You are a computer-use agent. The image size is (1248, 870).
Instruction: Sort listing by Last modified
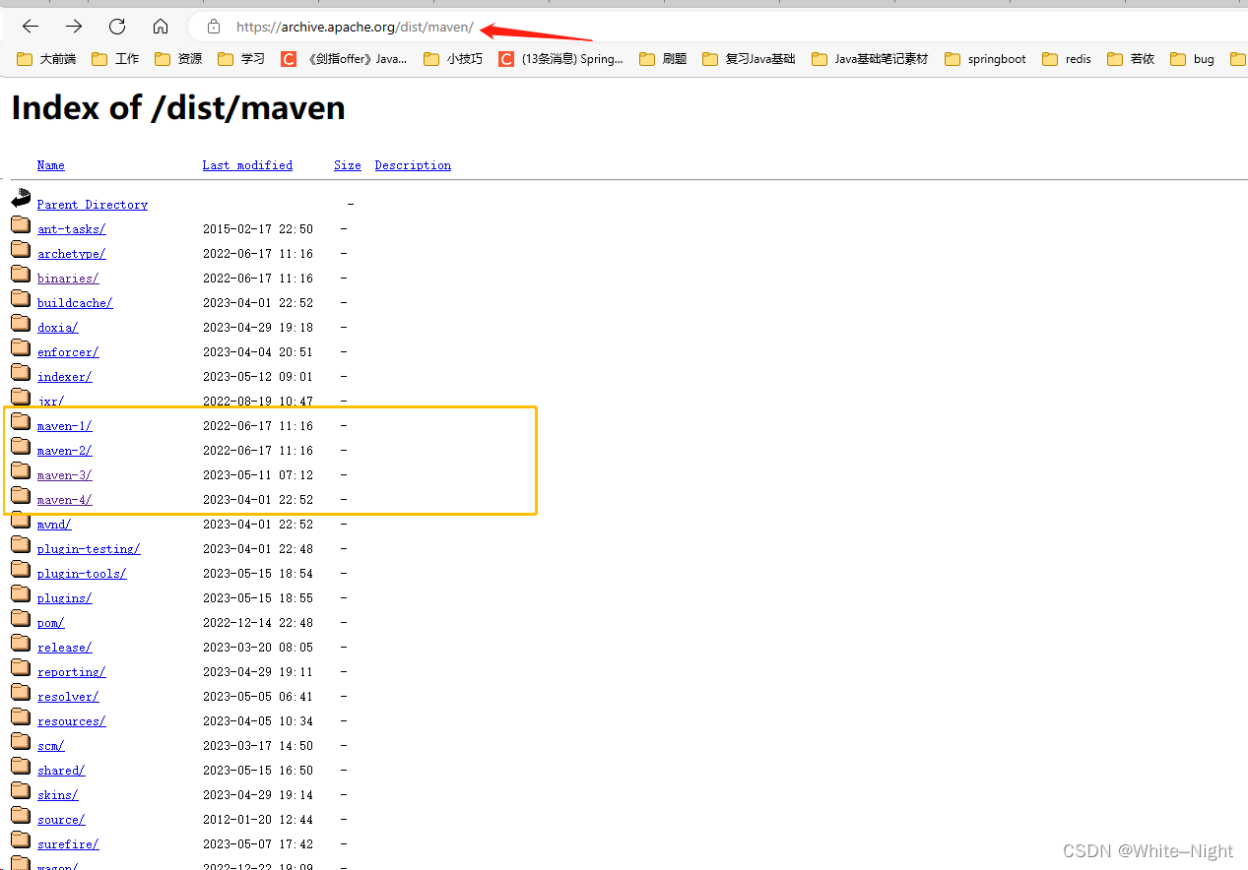(247, 164)
